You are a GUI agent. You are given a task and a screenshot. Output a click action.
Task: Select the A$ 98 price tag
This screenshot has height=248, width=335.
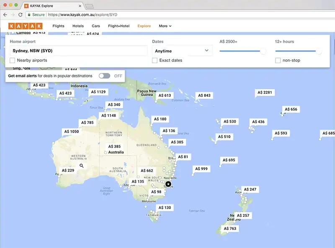point(156,192)
